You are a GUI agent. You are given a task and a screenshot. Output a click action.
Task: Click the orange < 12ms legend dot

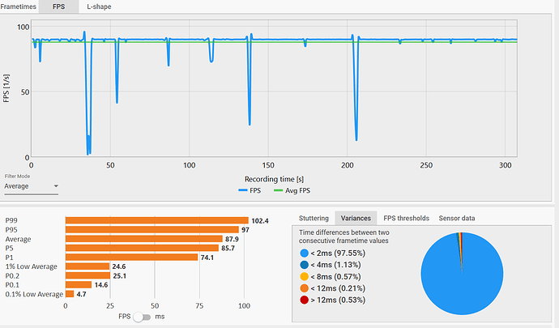(304, 288)
